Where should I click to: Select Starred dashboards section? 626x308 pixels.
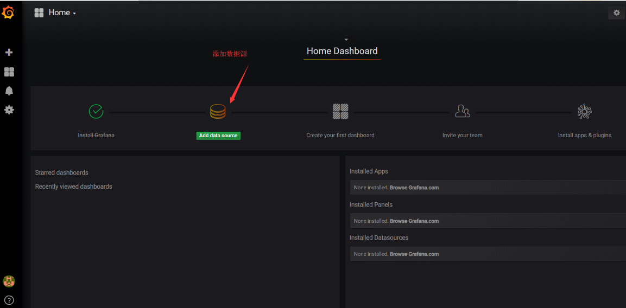(x=62, y=172)
